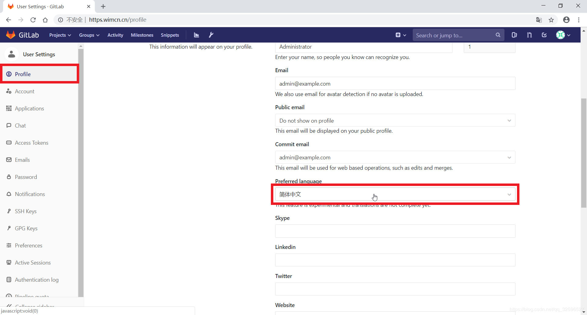587x315 pixels.
Task: Open the Commit email dropdown
Action: click(x=395, y=157)
